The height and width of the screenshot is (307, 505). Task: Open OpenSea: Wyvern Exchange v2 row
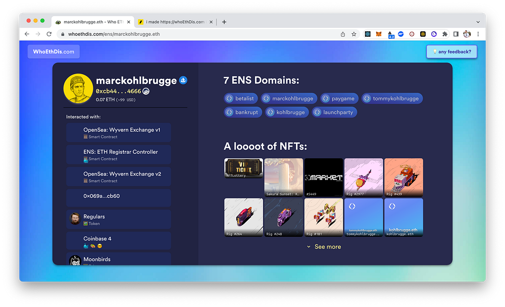pos(119,176)
